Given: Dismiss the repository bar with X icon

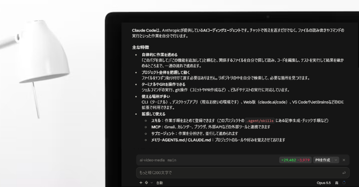Looking at the screenshot, I should tap(344, 160).
